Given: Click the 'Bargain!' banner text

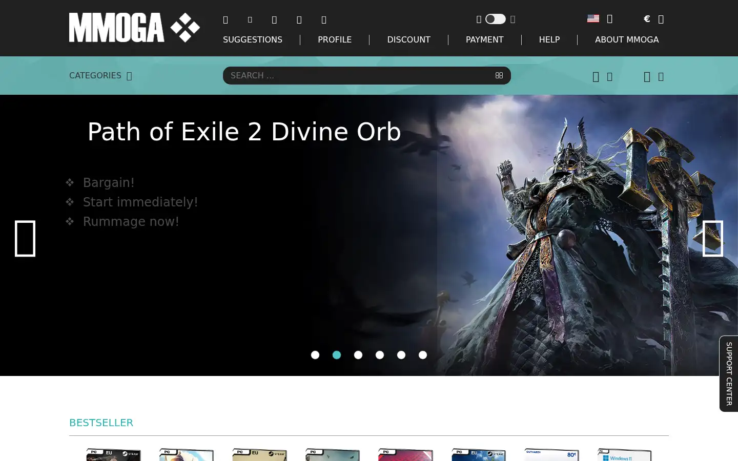Looking at the screenshot, I should coord(109,183).
